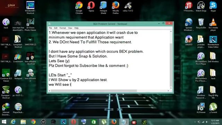This screenshot has width=222, height=125.
Task: Click the scroll-up arrow in Notepad
Action: [x=171, y=32]
